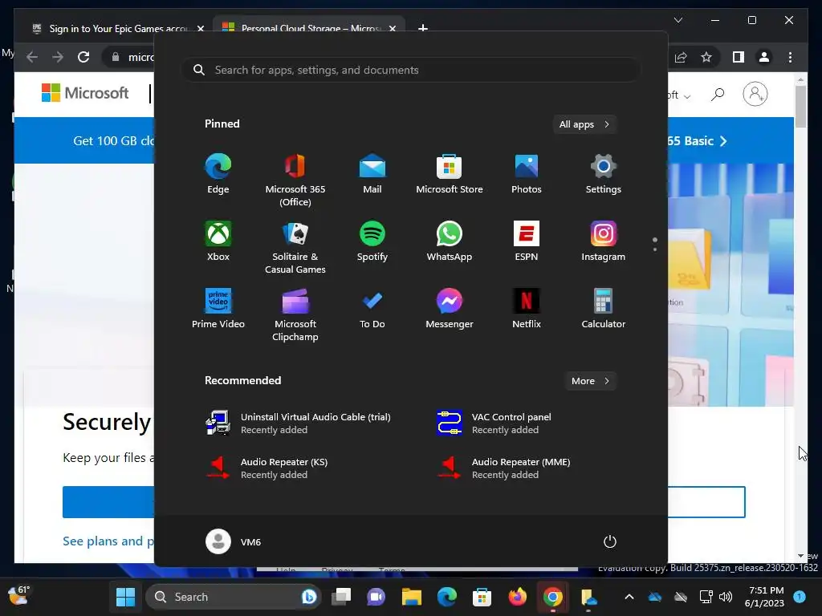Open Microsoft Store from the Pinned grid
The height and width of the screenshot is (616, 822).
(450, 174)
